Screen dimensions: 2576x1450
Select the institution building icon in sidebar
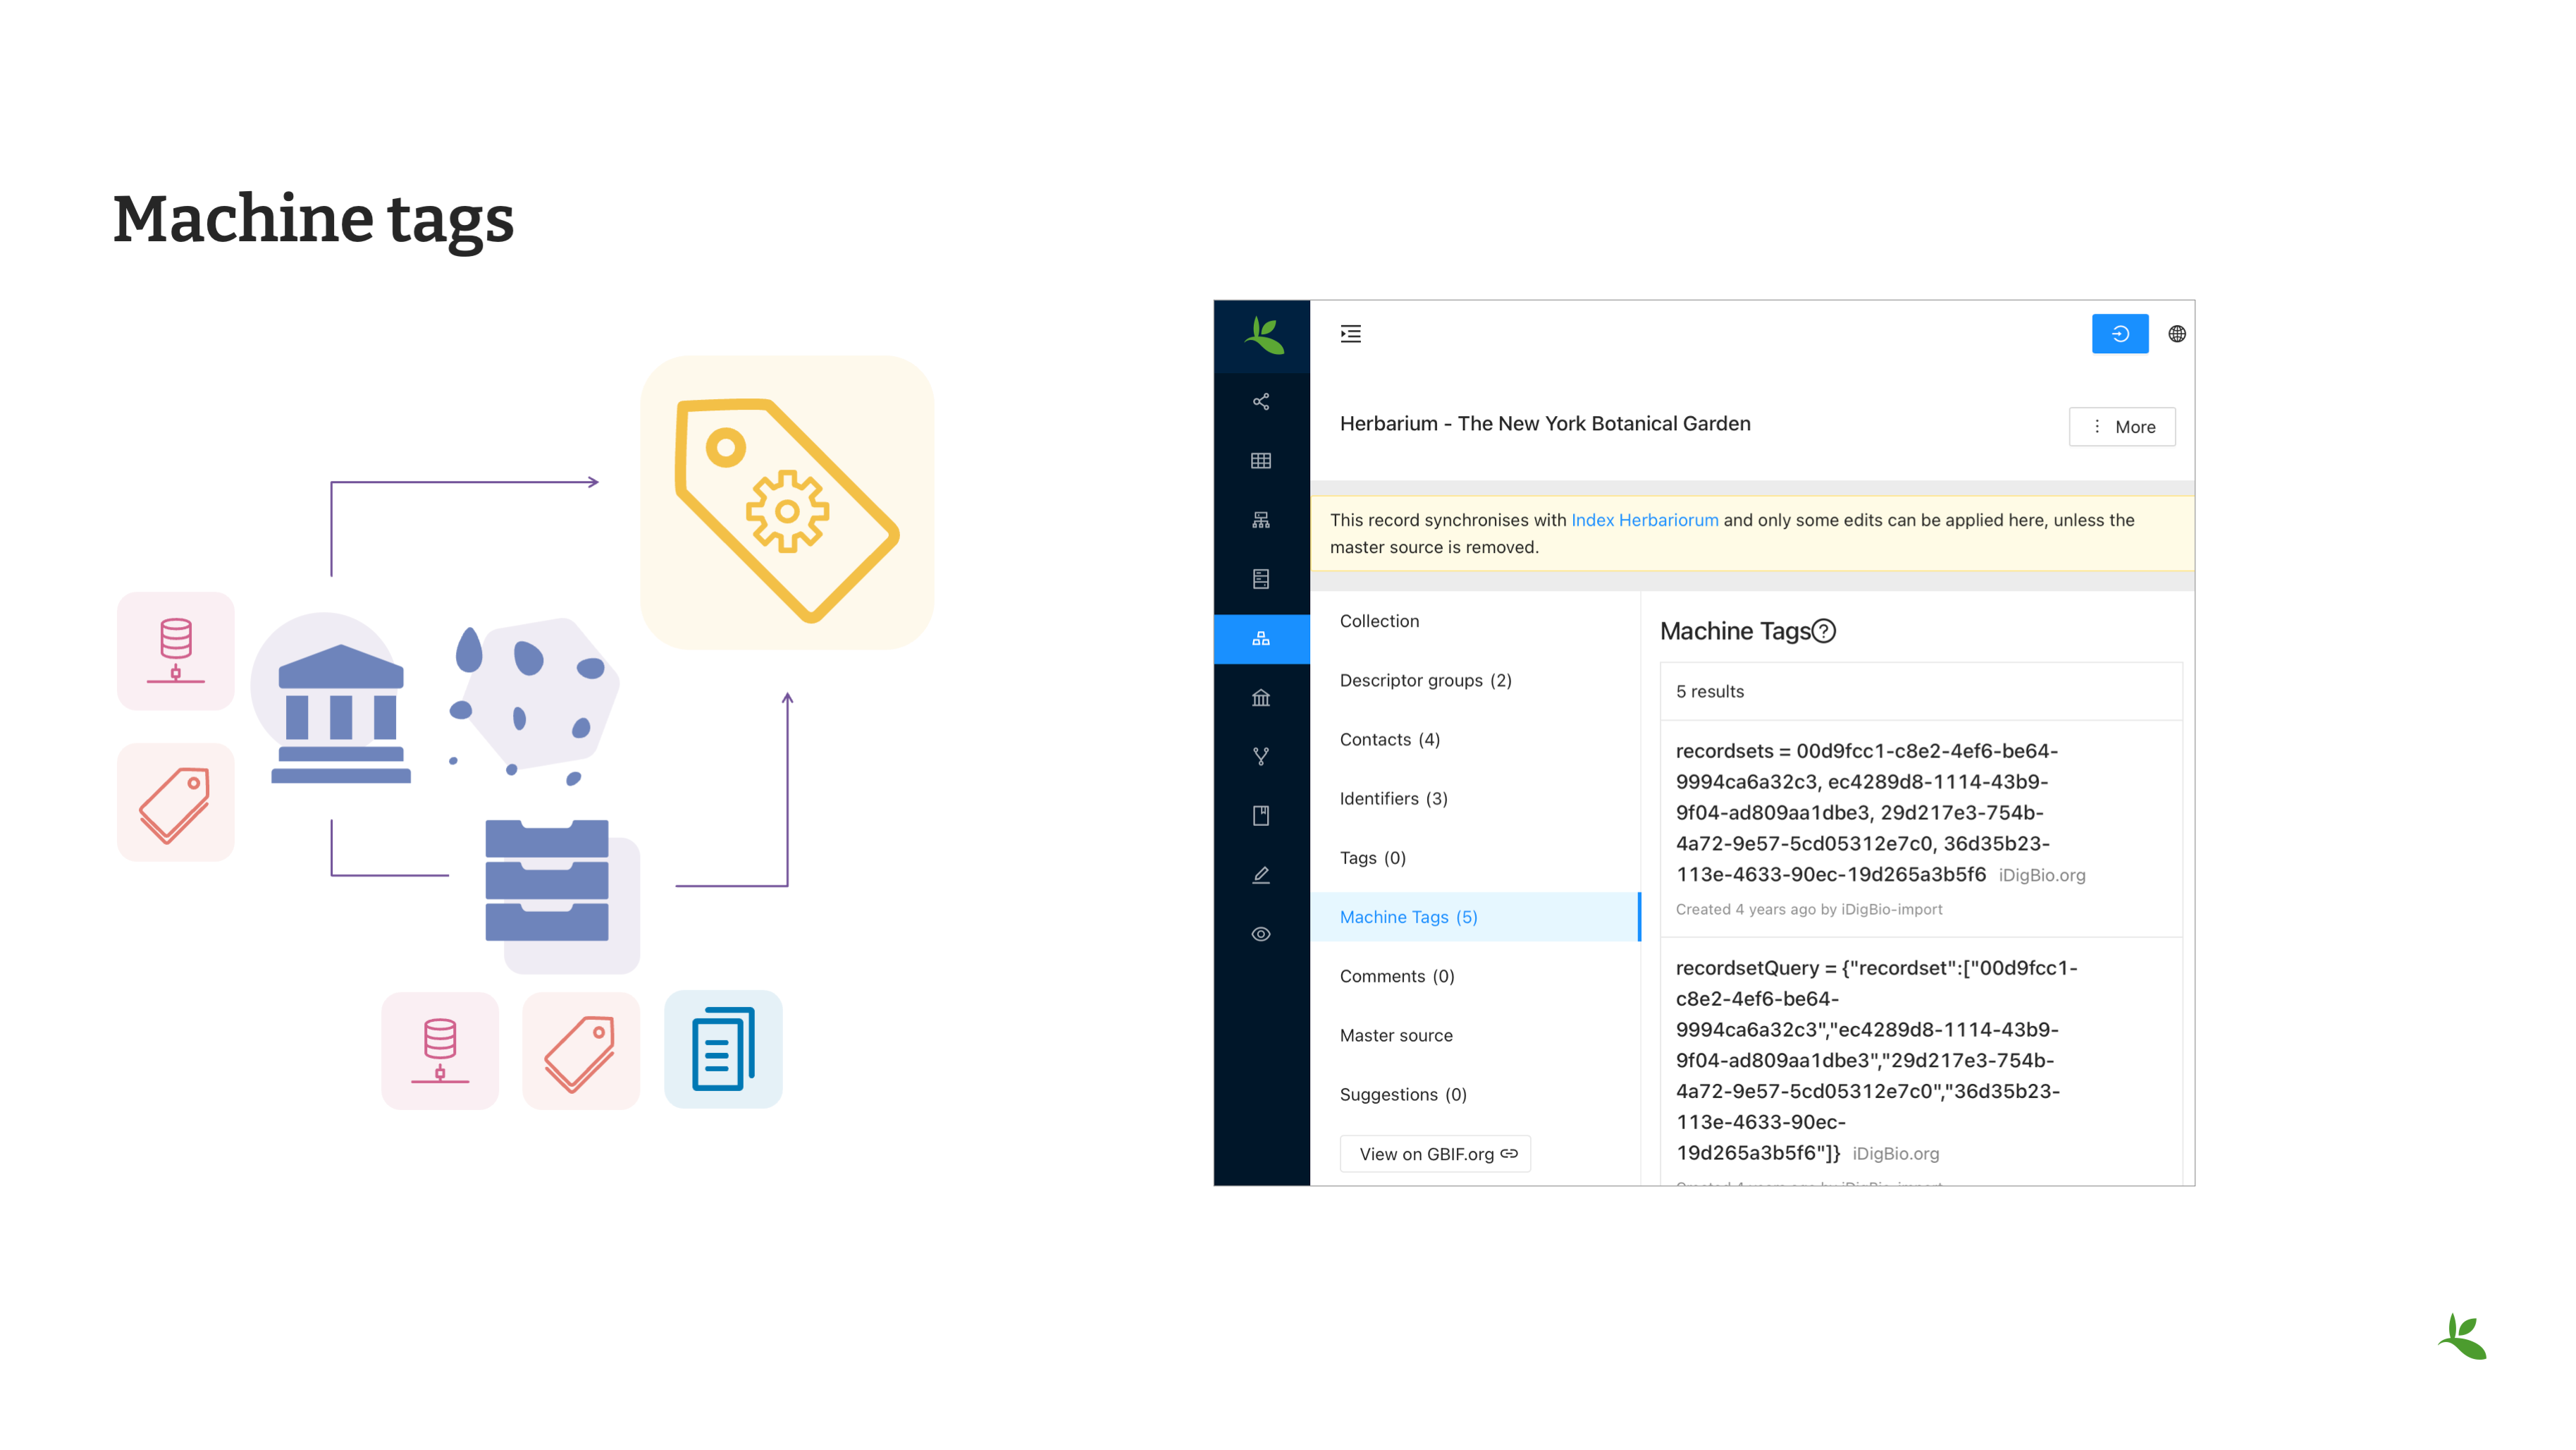click(1261, 697)
